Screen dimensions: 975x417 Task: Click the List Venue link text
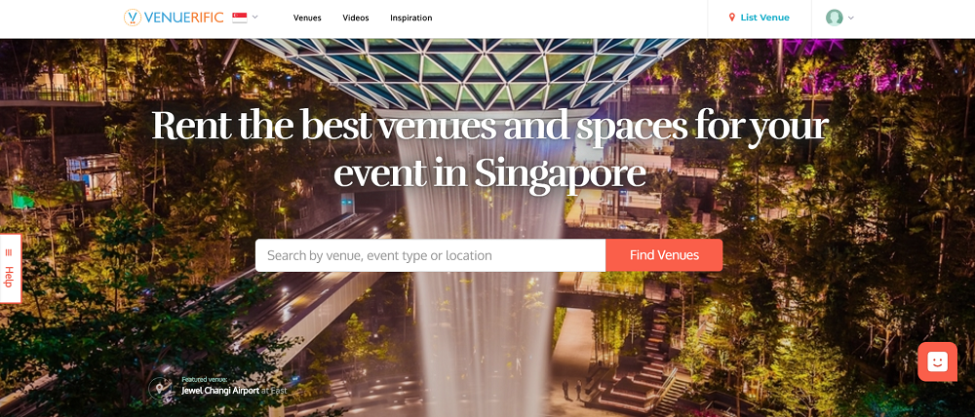coord(764,18)
